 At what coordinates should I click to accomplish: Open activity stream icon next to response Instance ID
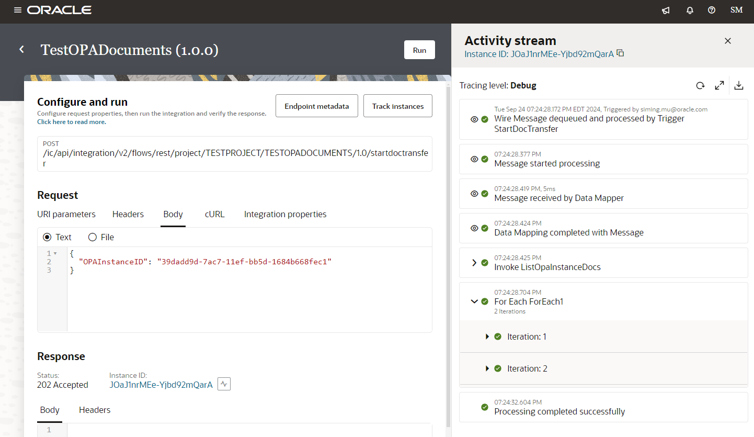tap(224, 384)
